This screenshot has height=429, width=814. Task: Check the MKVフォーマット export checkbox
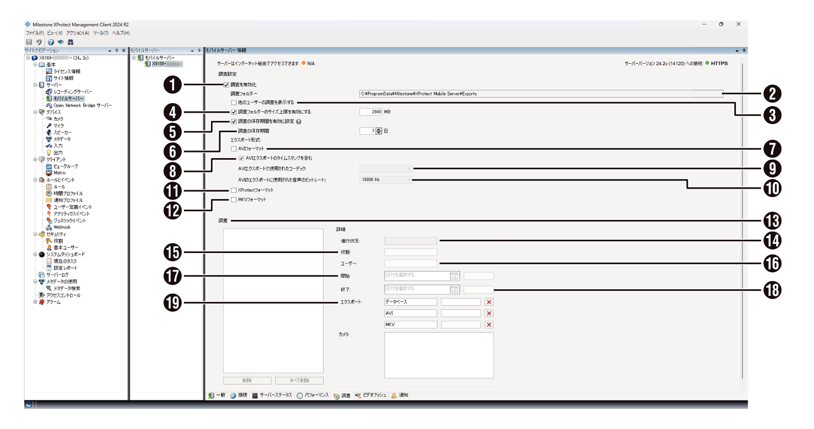tap(234, 200)
